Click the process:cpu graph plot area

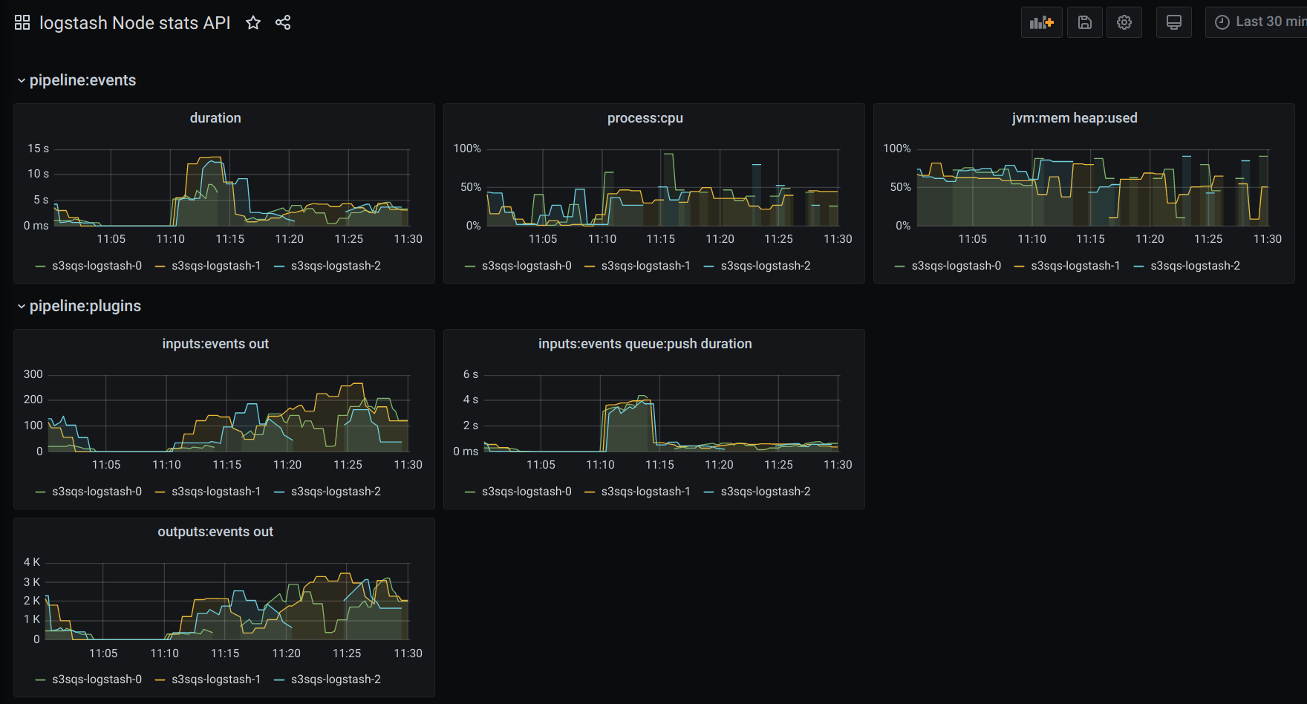662,187
